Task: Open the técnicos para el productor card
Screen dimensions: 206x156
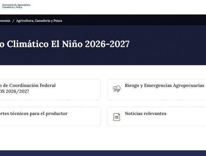Action: coord(50,117)
